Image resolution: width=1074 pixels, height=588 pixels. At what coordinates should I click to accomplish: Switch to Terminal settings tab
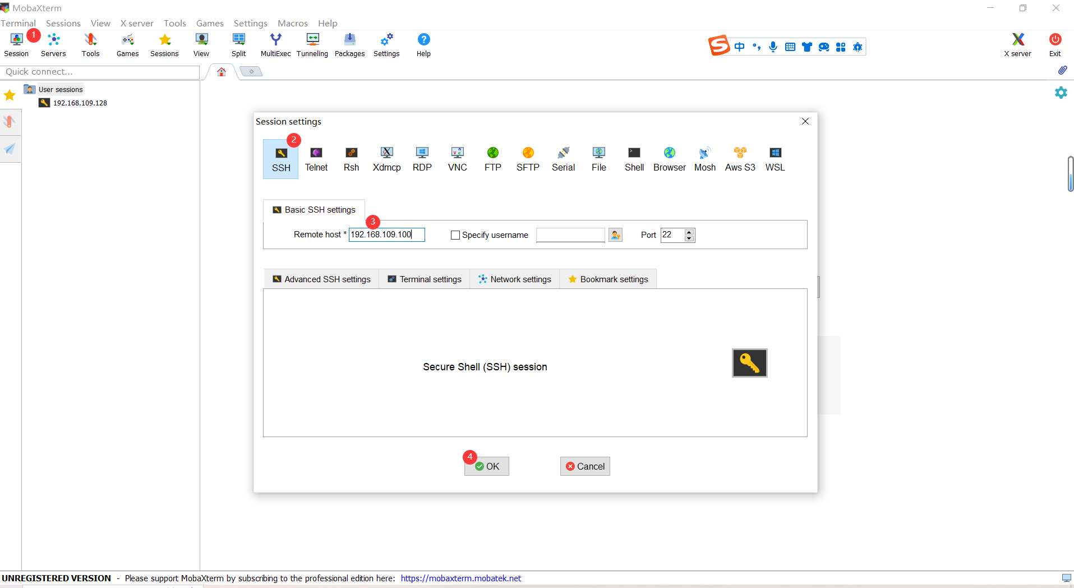(425, 279)
